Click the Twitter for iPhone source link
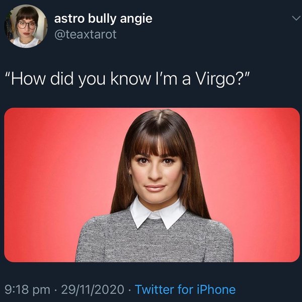The image size is (302, 302). [x=185, y=289]
